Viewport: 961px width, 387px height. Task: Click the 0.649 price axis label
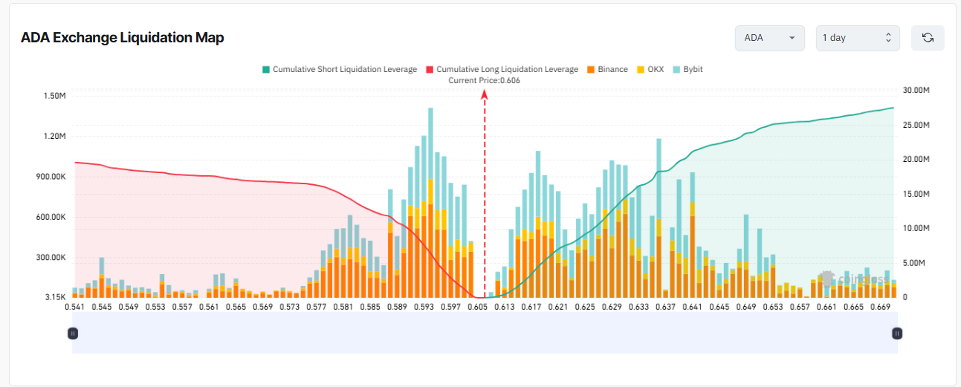tap(745, 306)
